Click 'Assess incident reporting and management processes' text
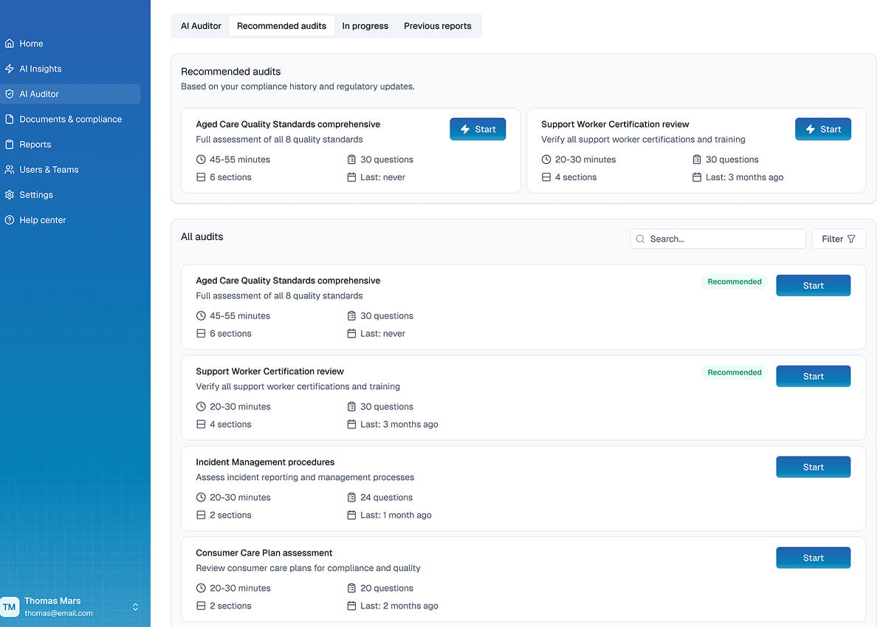Viewport: 886px width, 627px height. tap(305, 477)
